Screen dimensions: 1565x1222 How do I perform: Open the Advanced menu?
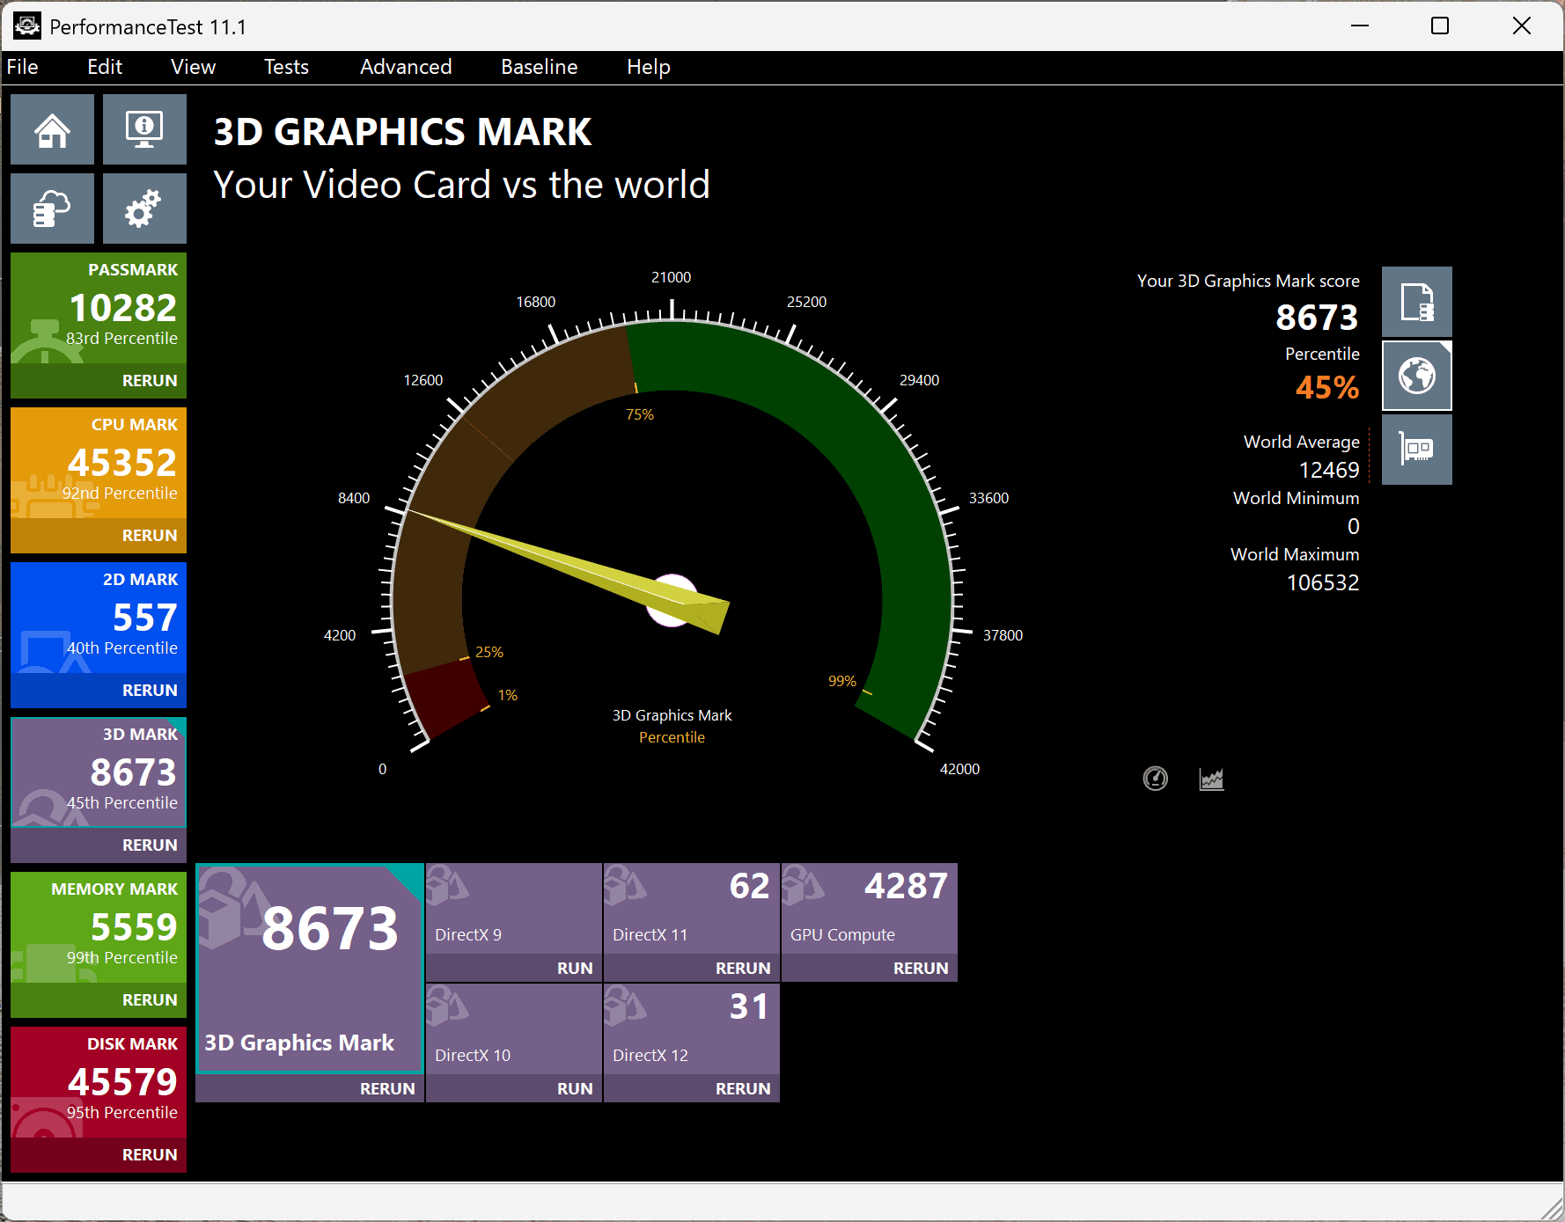pyautogui.click(x=405, y=67)
